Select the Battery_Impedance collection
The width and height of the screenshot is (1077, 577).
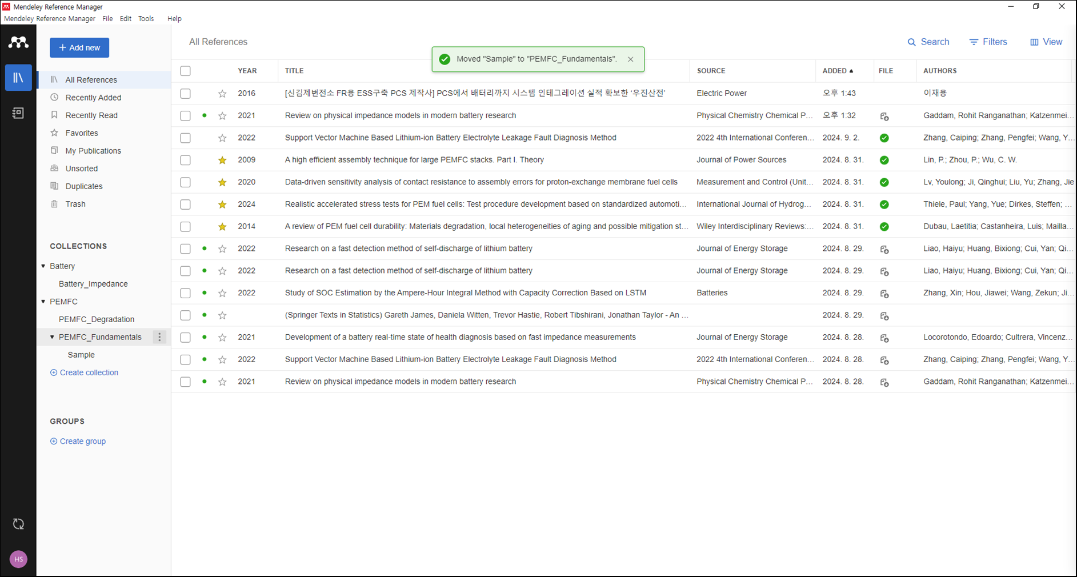click(93, 284)
